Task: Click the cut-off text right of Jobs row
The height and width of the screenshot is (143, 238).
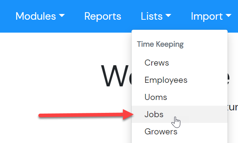Action: point(233,107)
